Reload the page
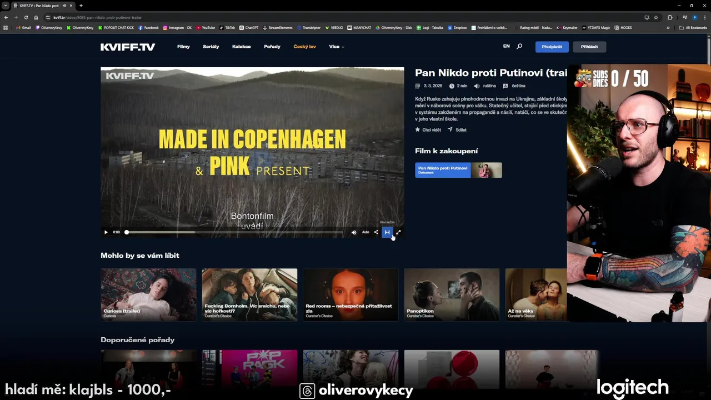 [26, 17]
